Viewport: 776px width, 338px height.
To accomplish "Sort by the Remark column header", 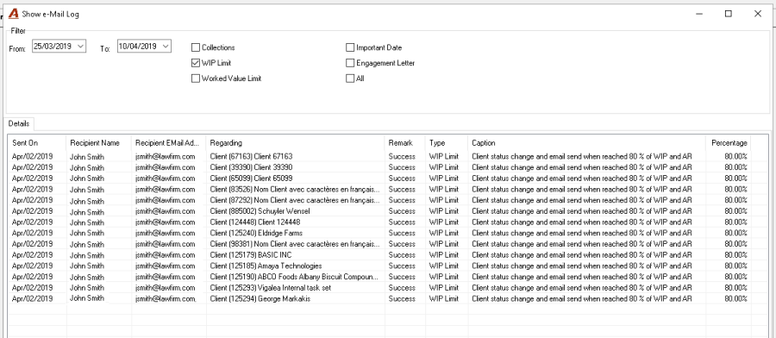I will (x=405, y=143).
